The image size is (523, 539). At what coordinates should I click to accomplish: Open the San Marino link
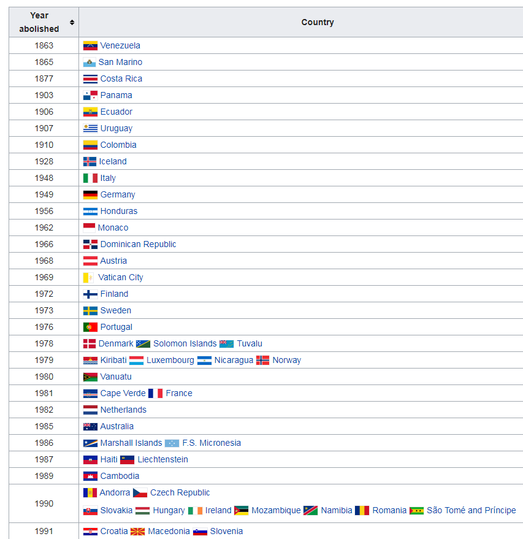[120, 62]
